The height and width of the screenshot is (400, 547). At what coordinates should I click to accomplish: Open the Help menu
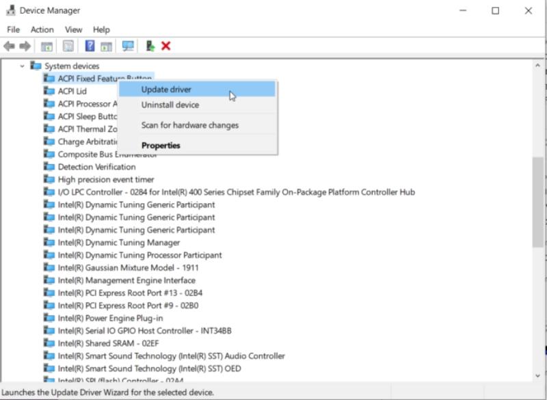point(101,29)
